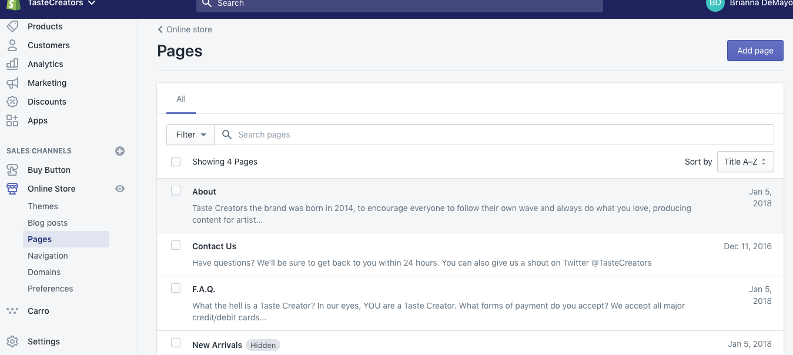Open Apps in the sidebar
Viewport: 793px width, 355px height.
click(x=38, y=120)
